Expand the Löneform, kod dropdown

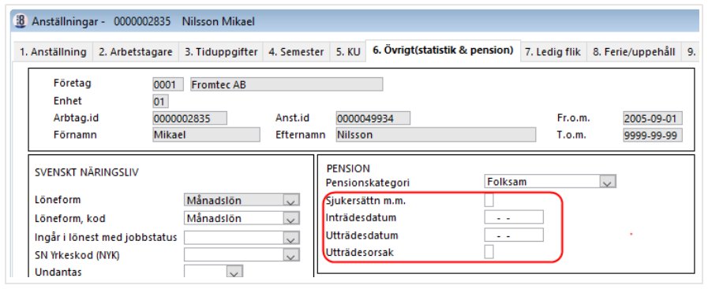291,219
